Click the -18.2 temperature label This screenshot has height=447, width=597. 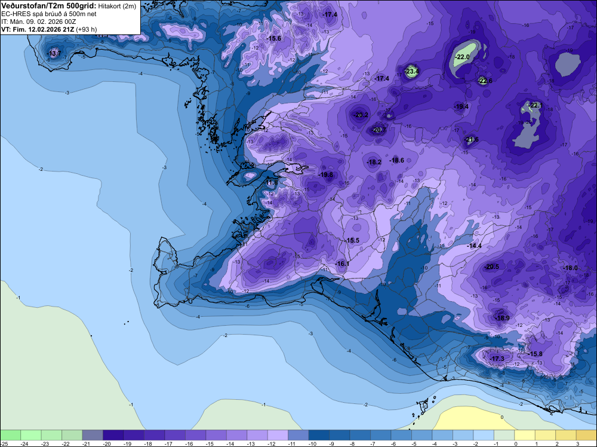374,163
